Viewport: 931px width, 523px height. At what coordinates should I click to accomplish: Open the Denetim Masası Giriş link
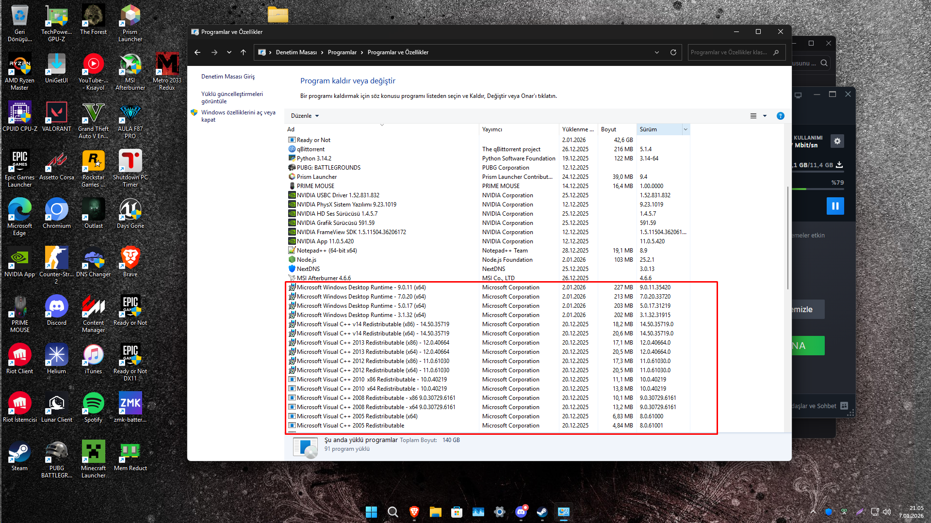click(x=228, y=77)
